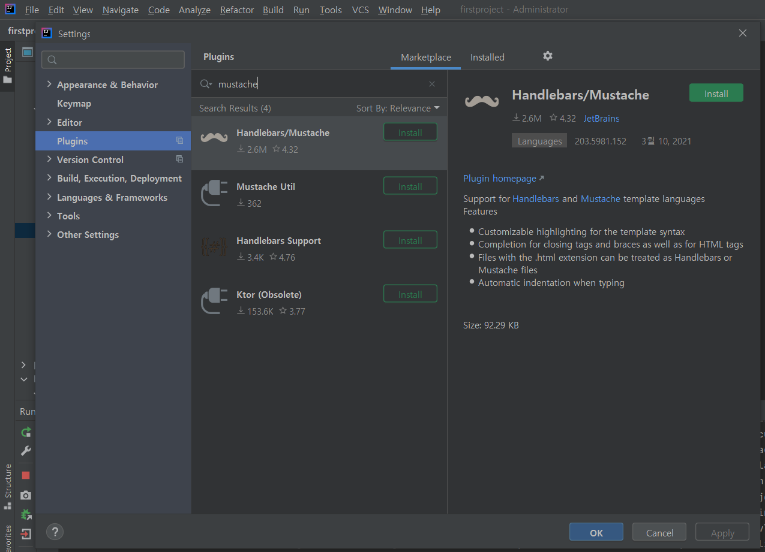Expand Languages & Frameworks node

[x=49, y=197]
